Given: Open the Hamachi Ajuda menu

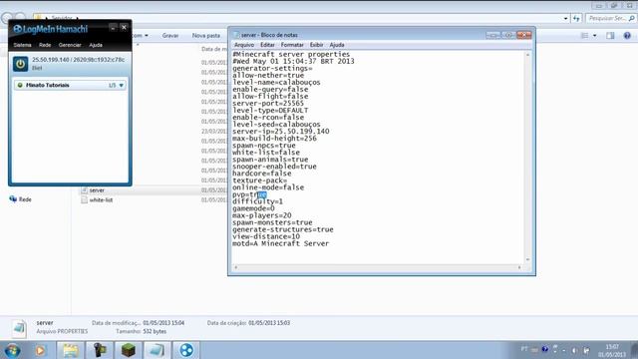Looking at the screenshot, I should click(96, 45).
